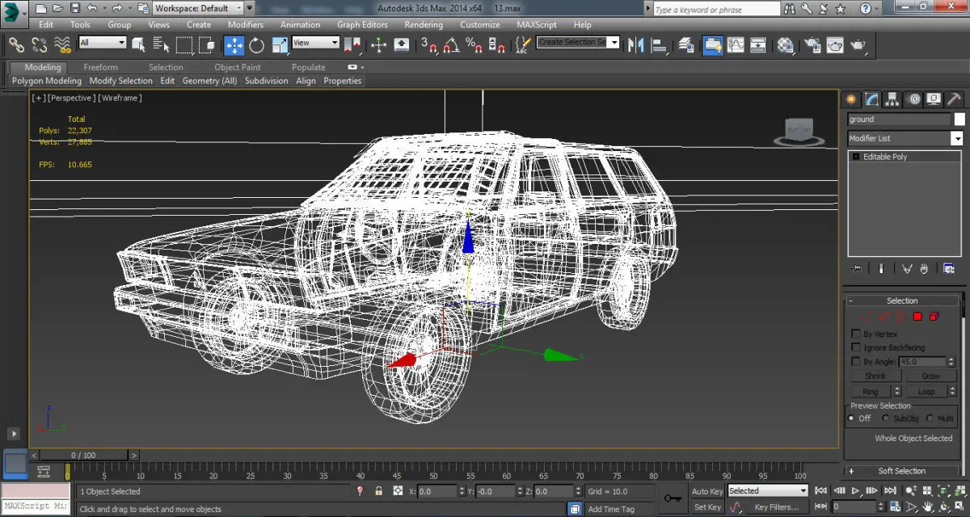Image resolution: width=970 pixels, height=517 pixels.
Task: Click the Align tool icon
Action: click(x=659, y=44)
